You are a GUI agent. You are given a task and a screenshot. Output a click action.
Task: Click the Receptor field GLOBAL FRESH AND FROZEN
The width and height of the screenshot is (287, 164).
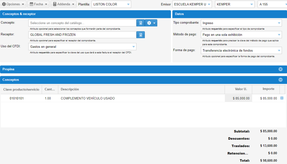(x=82, y=35)
